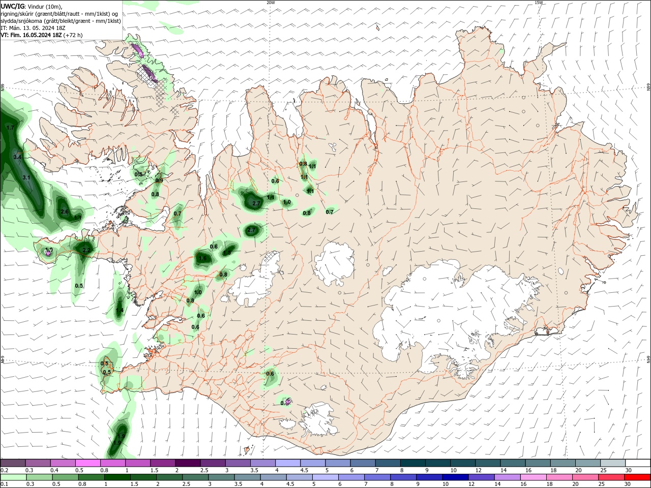Click the '0.2' label under the top legend row

point(4,470)
